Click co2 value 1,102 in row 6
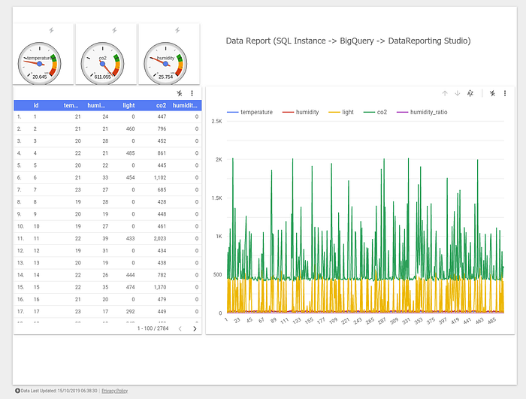 pos(160,177)
